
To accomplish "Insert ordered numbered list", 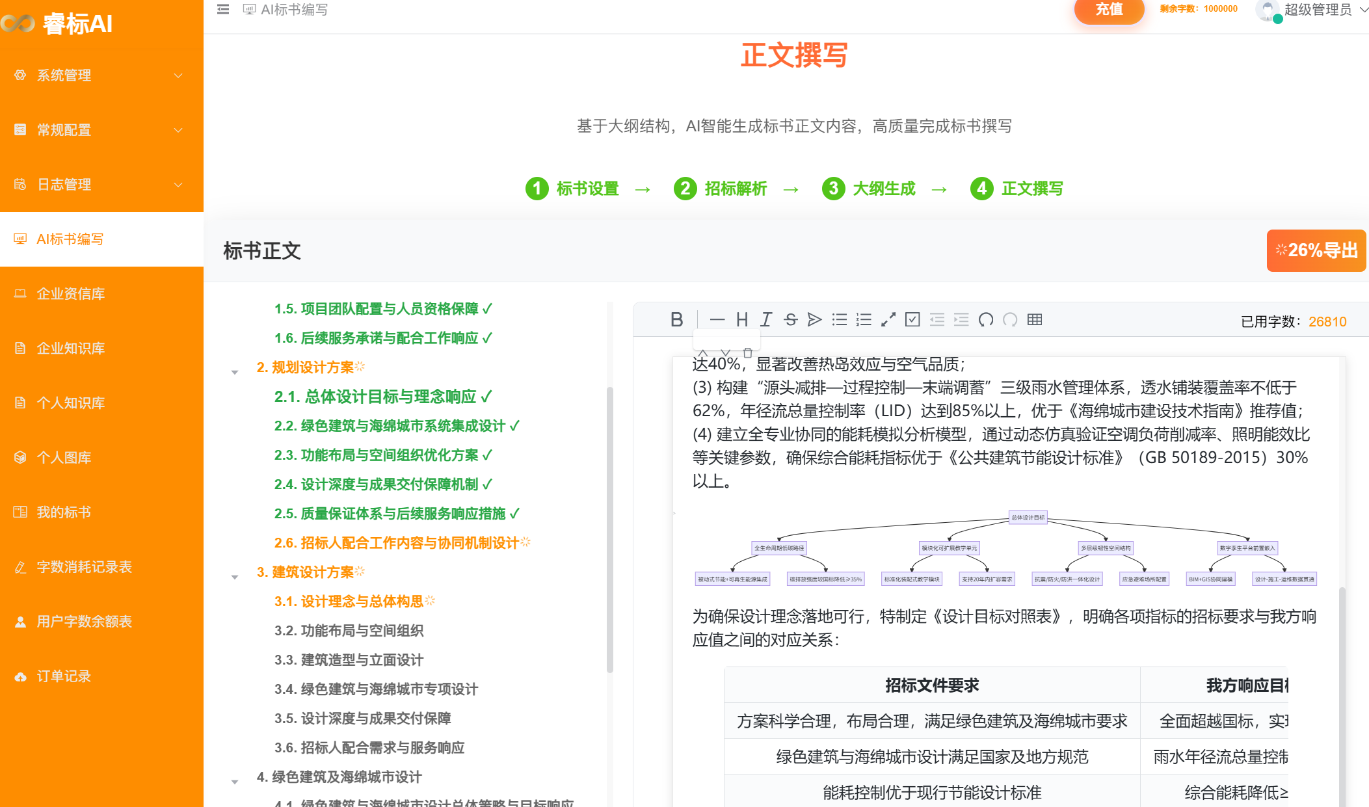I will 864,320.
